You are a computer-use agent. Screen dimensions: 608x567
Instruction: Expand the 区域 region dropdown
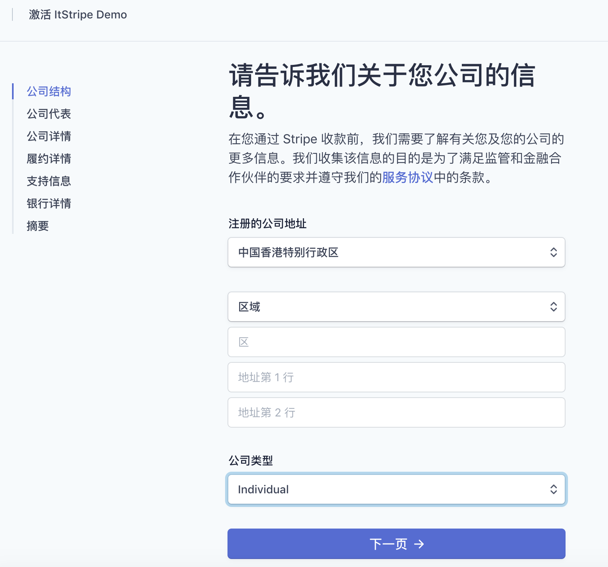coord(396,307)
